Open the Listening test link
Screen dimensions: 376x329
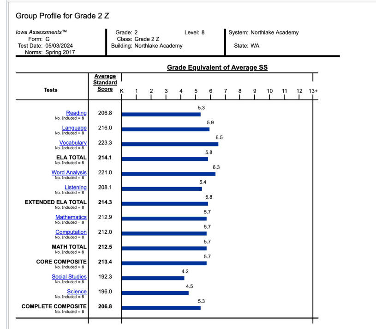[x=75, y=187]
